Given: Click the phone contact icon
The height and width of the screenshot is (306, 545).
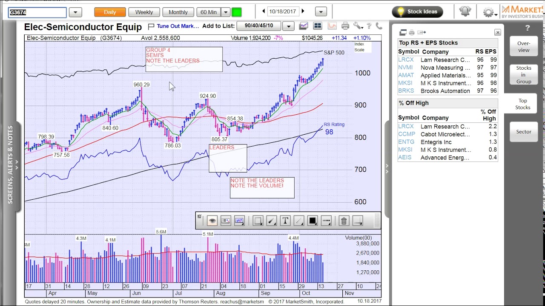Looking at the screenshot, I should coord(379,26).
